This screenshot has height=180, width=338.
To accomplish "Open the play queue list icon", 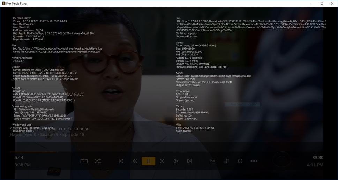I will pos(213,161).
